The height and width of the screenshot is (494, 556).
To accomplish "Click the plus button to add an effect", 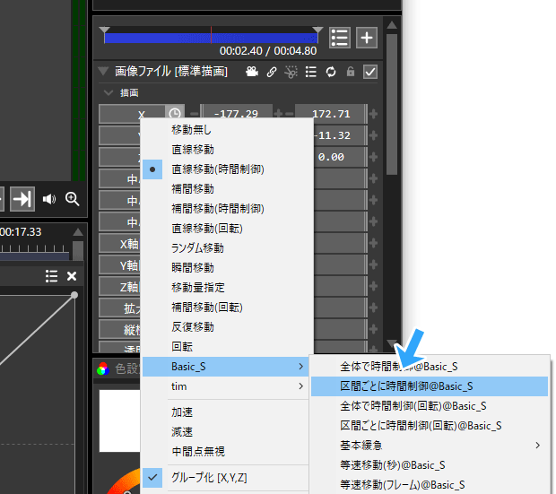I will click(367, 38).
